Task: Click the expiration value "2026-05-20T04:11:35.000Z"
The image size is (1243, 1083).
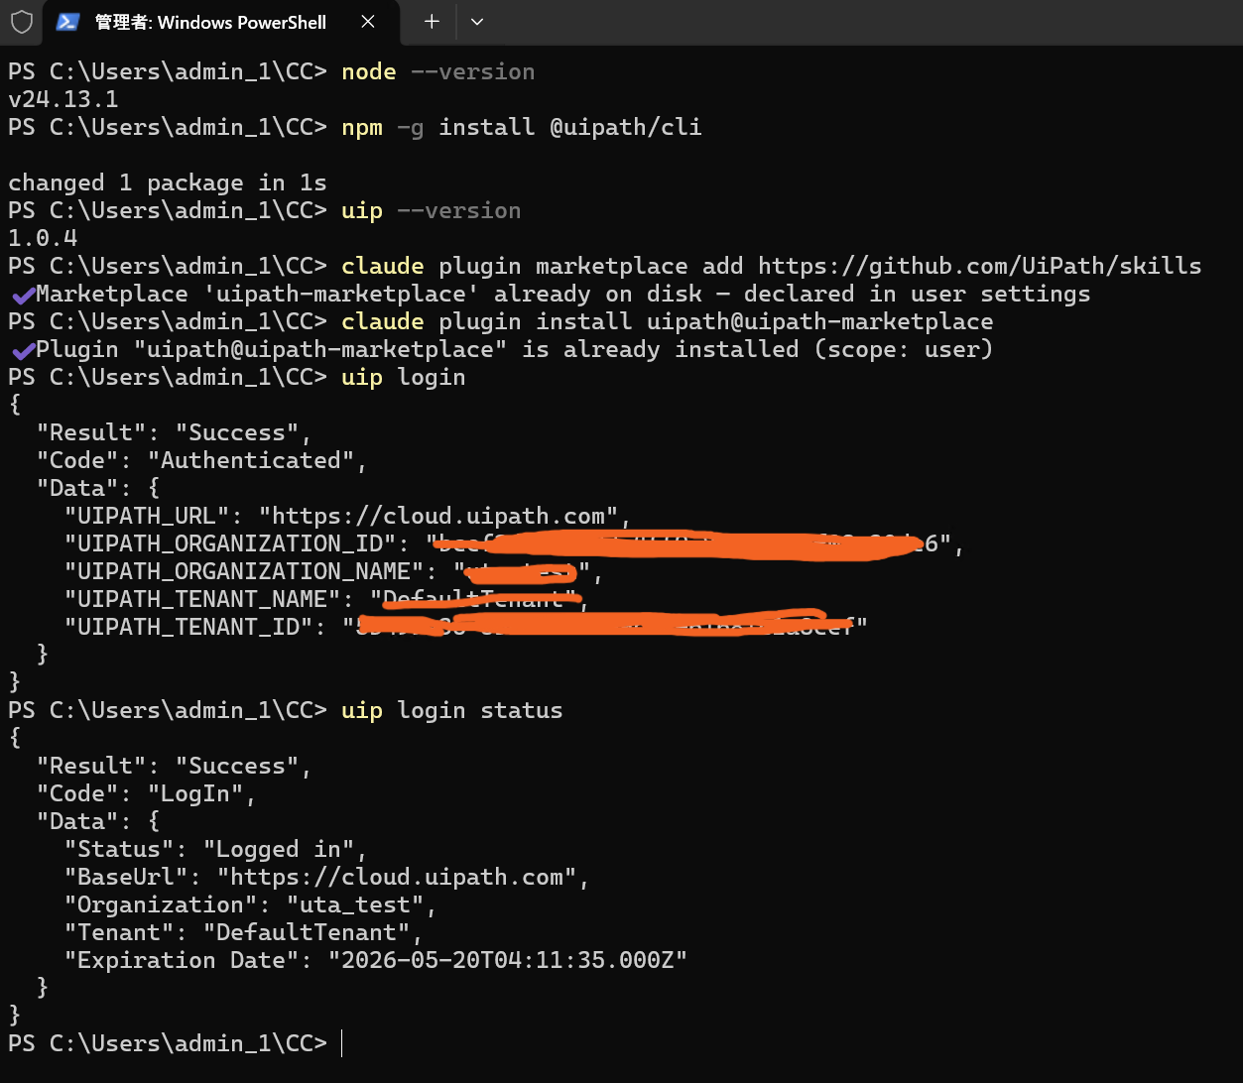Action: tap(508, 960)
